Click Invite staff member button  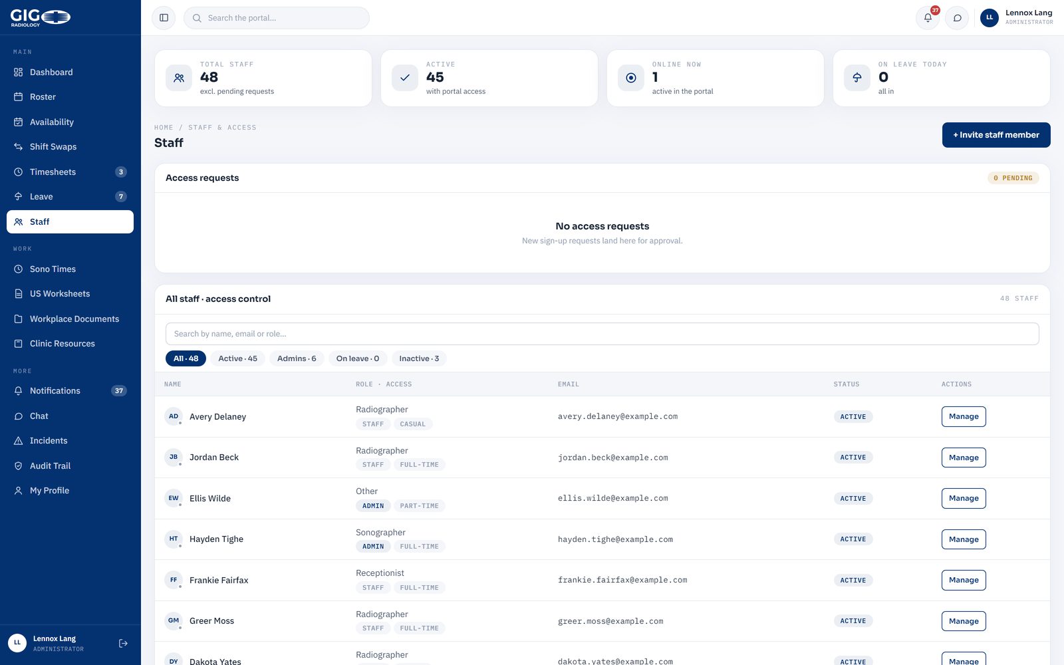point(996,135)
